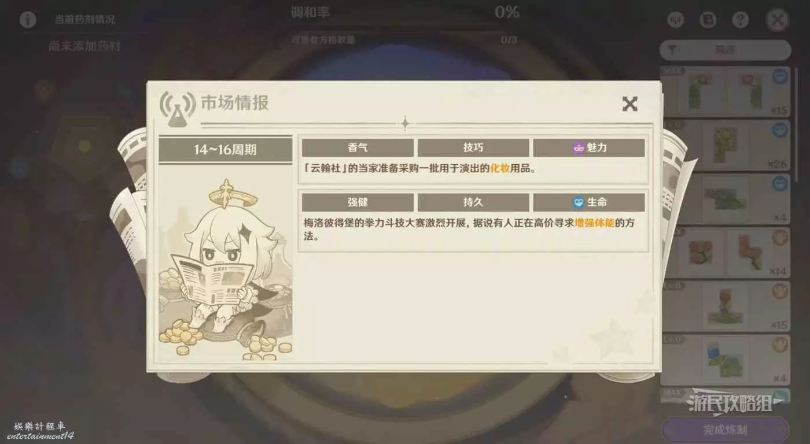The height and width of the screenshot is (444, 810).
Task: Click the recipe book icon at top right
Action: click(708, 20)
